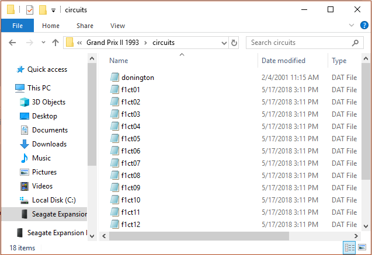The height and width of the screenshot is (255, 372).
Task: Refresh the circuits folder view
Action: tap(234, 43)
